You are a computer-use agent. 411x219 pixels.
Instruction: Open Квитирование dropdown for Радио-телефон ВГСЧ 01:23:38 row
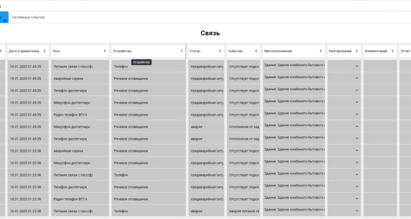point(357,199)
